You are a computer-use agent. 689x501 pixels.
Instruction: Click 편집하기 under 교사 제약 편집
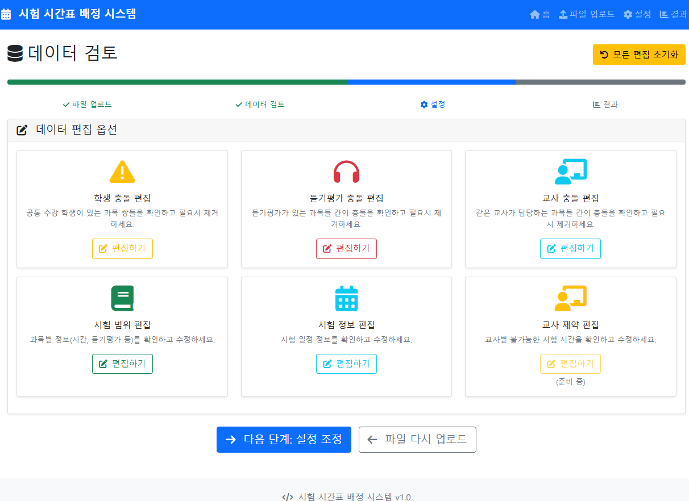570,364
